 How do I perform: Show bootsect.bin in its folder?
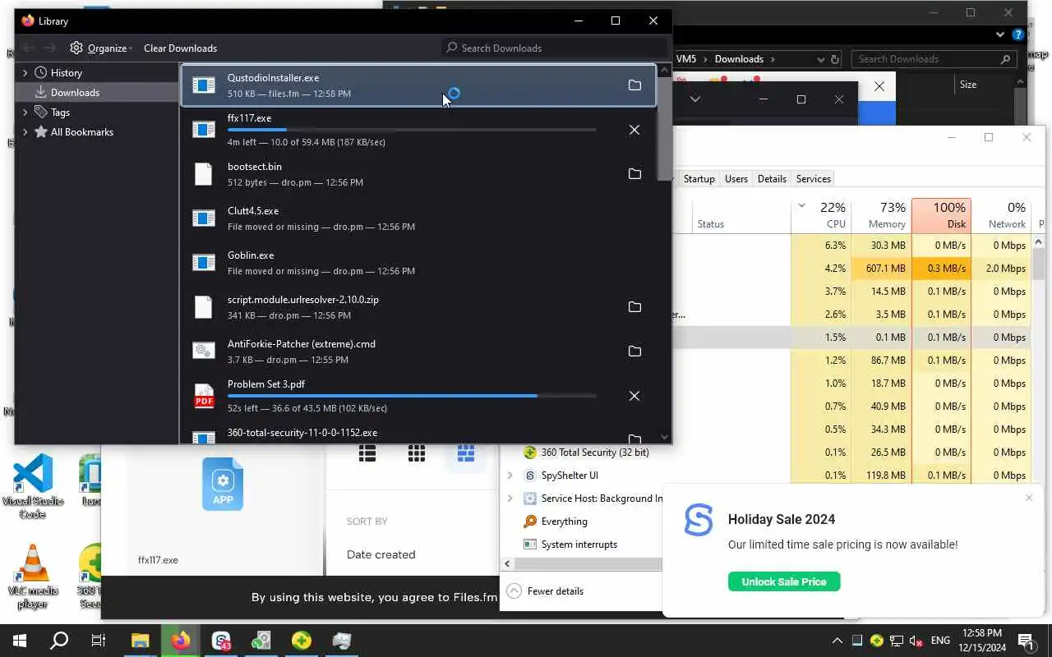coord(634,174)
